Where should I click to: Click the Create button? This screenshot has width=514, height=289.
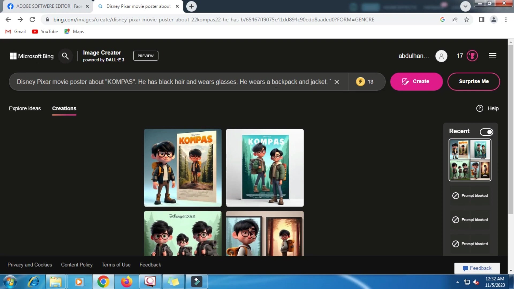click(416, 81)
